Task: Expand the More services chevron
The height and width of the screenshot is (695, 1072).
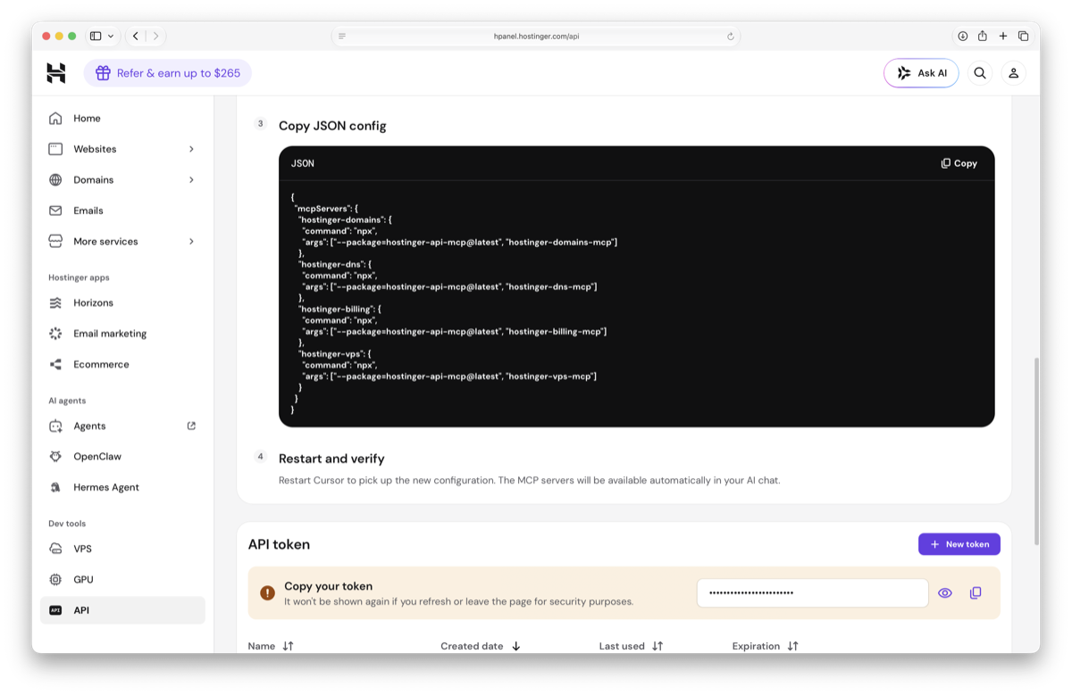Action: (191, 241)
